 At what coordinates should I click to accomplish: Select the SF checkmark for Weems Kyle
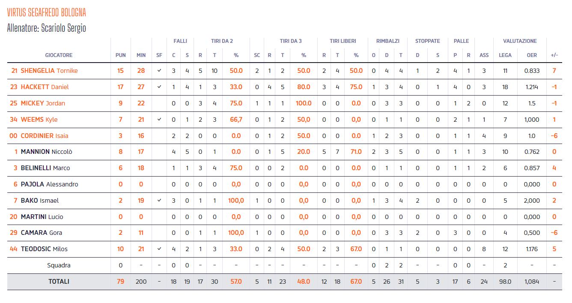click(x=159, y=120)
